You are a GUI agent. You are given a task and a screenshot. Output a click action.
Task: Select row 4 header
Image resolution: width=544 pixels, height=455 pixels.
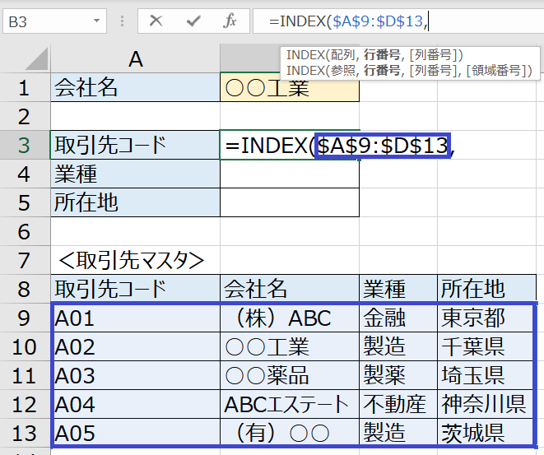[x=25, y=174]
